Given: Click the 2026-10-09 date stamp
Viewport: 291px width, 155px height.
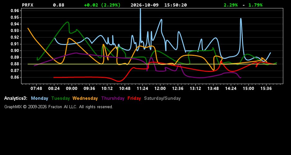Looking at the screenshot, I should pos(145,5).
